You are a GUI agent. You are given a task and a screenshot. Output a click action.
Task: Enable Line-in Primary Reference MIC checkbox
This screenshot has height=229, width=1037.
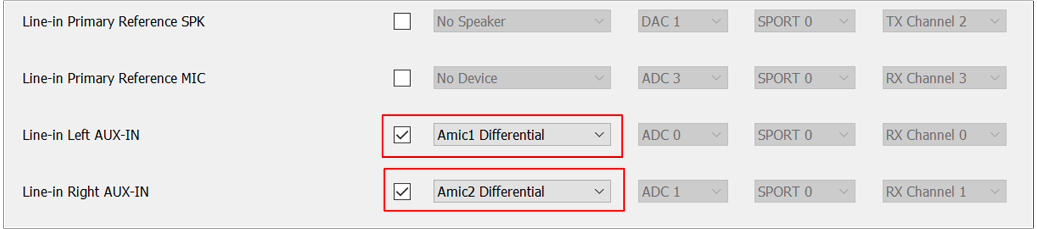(x=402, y=78)
